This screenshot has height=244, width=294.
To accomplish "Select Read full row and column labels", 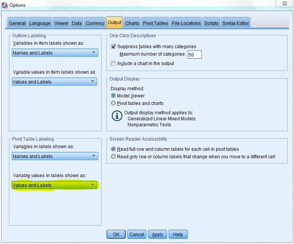I will pos(113,149).
